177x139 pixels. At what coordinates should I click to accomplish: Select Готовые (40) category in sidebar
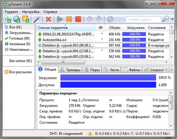17,38
